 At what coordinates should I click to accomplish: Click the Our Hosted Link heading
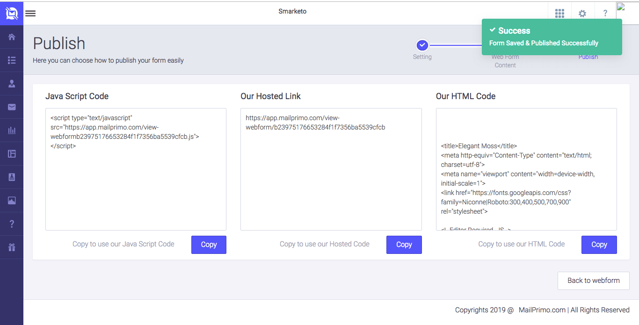[x=271, y=96]
